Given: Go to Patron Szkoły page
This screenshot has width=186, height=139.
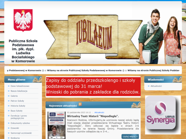Looking at the screenshot, I should (17, 101).
